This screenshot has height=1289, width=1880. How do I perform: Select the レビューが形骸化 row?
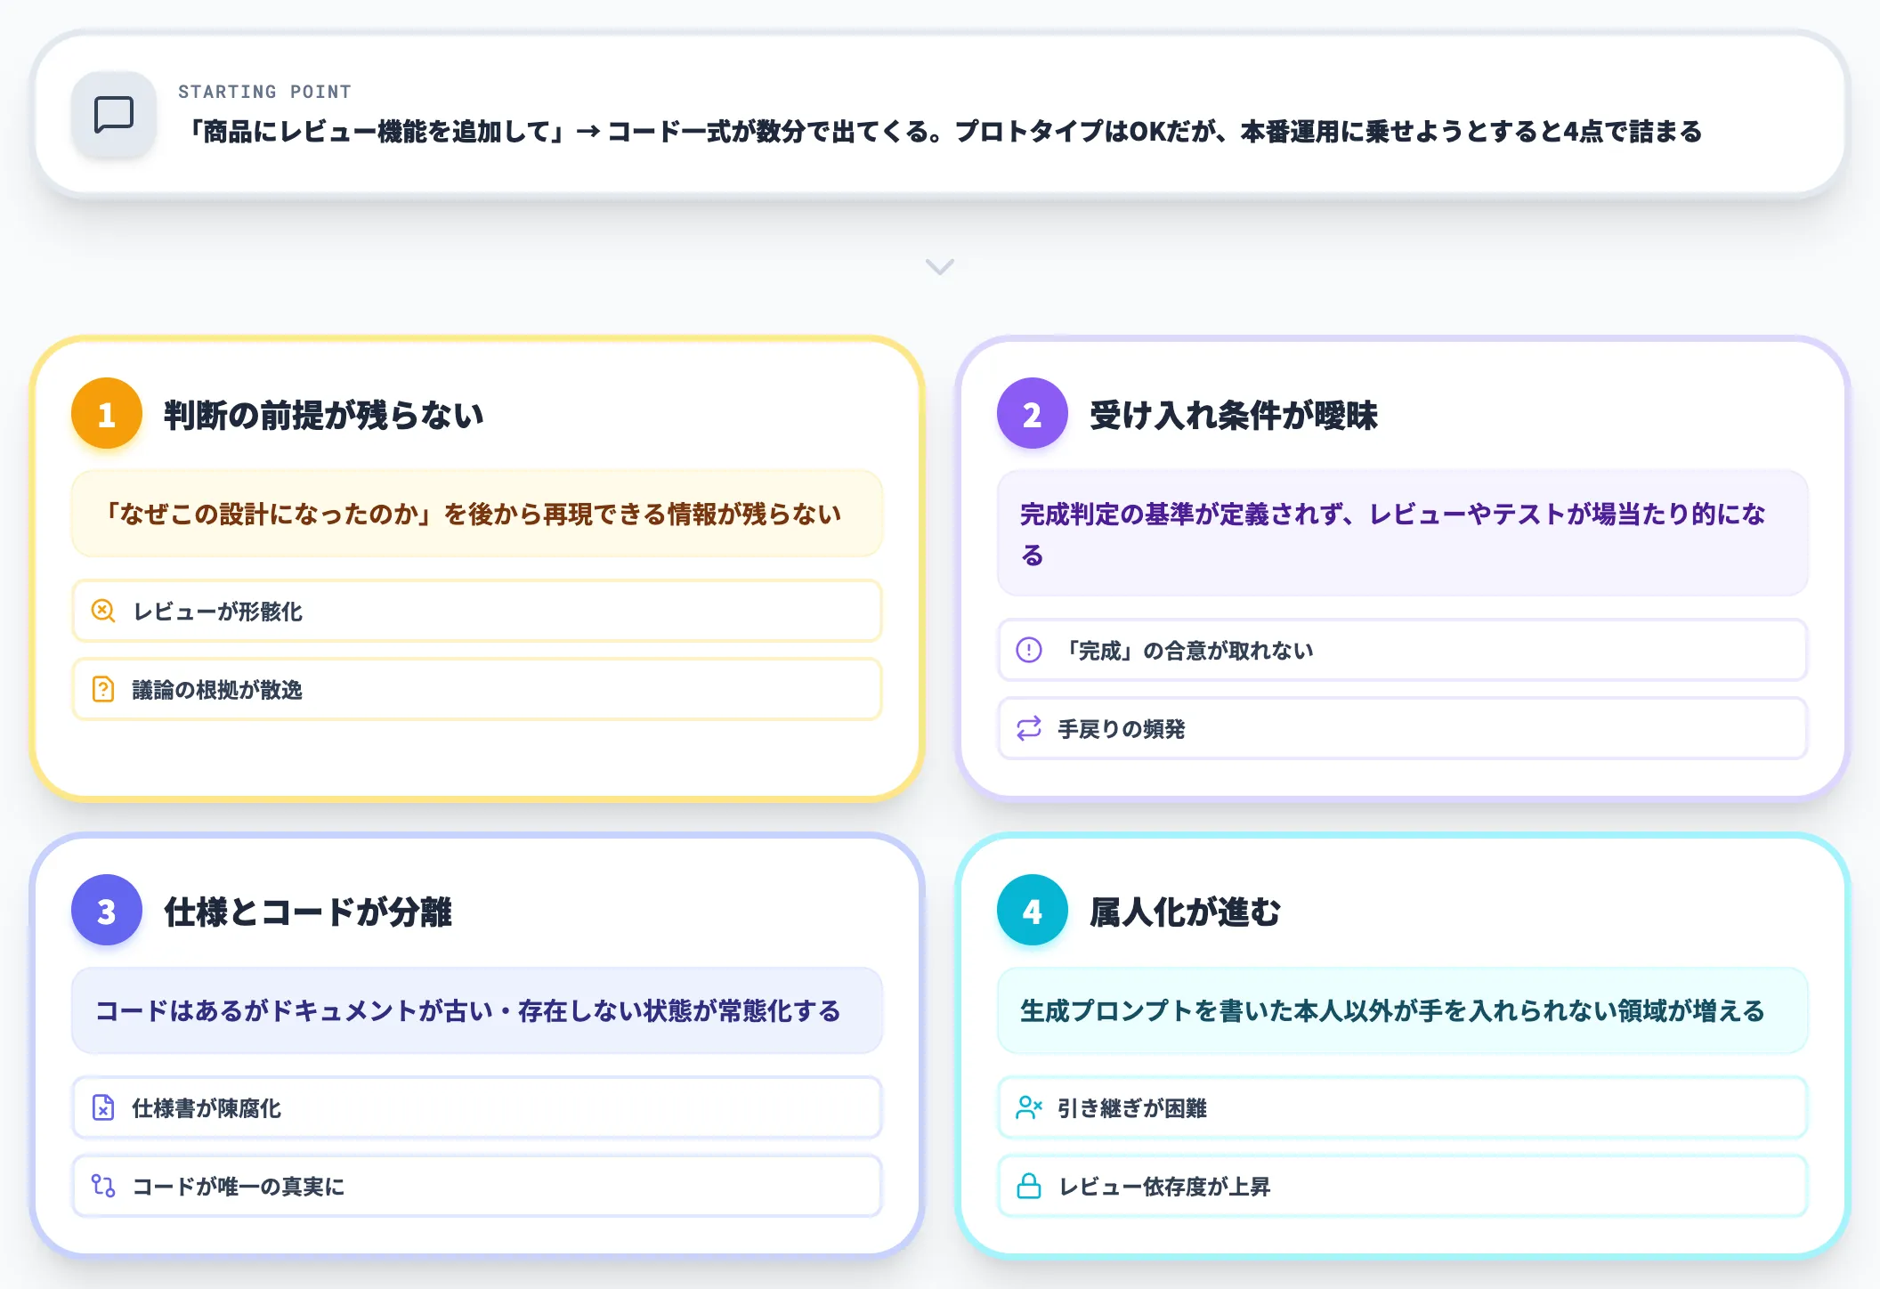(x=477, y=611)
